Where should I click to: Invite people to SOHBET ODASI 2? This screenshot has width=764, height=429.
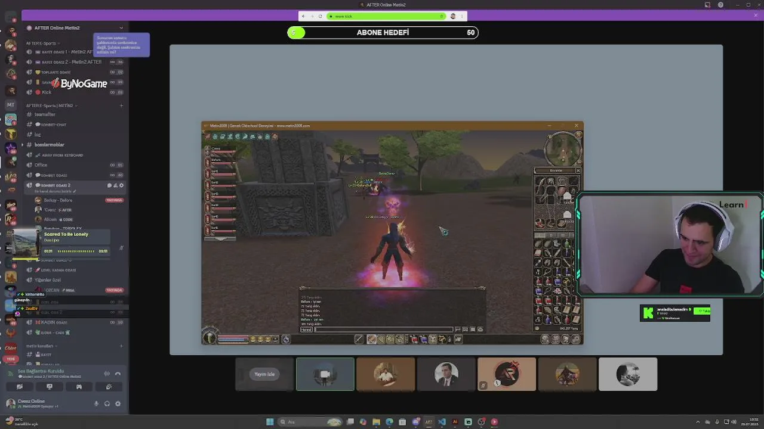(x=115, y=185)
